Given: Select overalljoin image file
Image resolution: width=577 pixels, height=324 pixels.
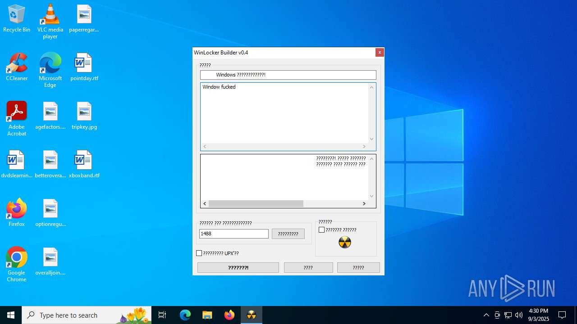Looking at the screenshot, I should [50, 261].
